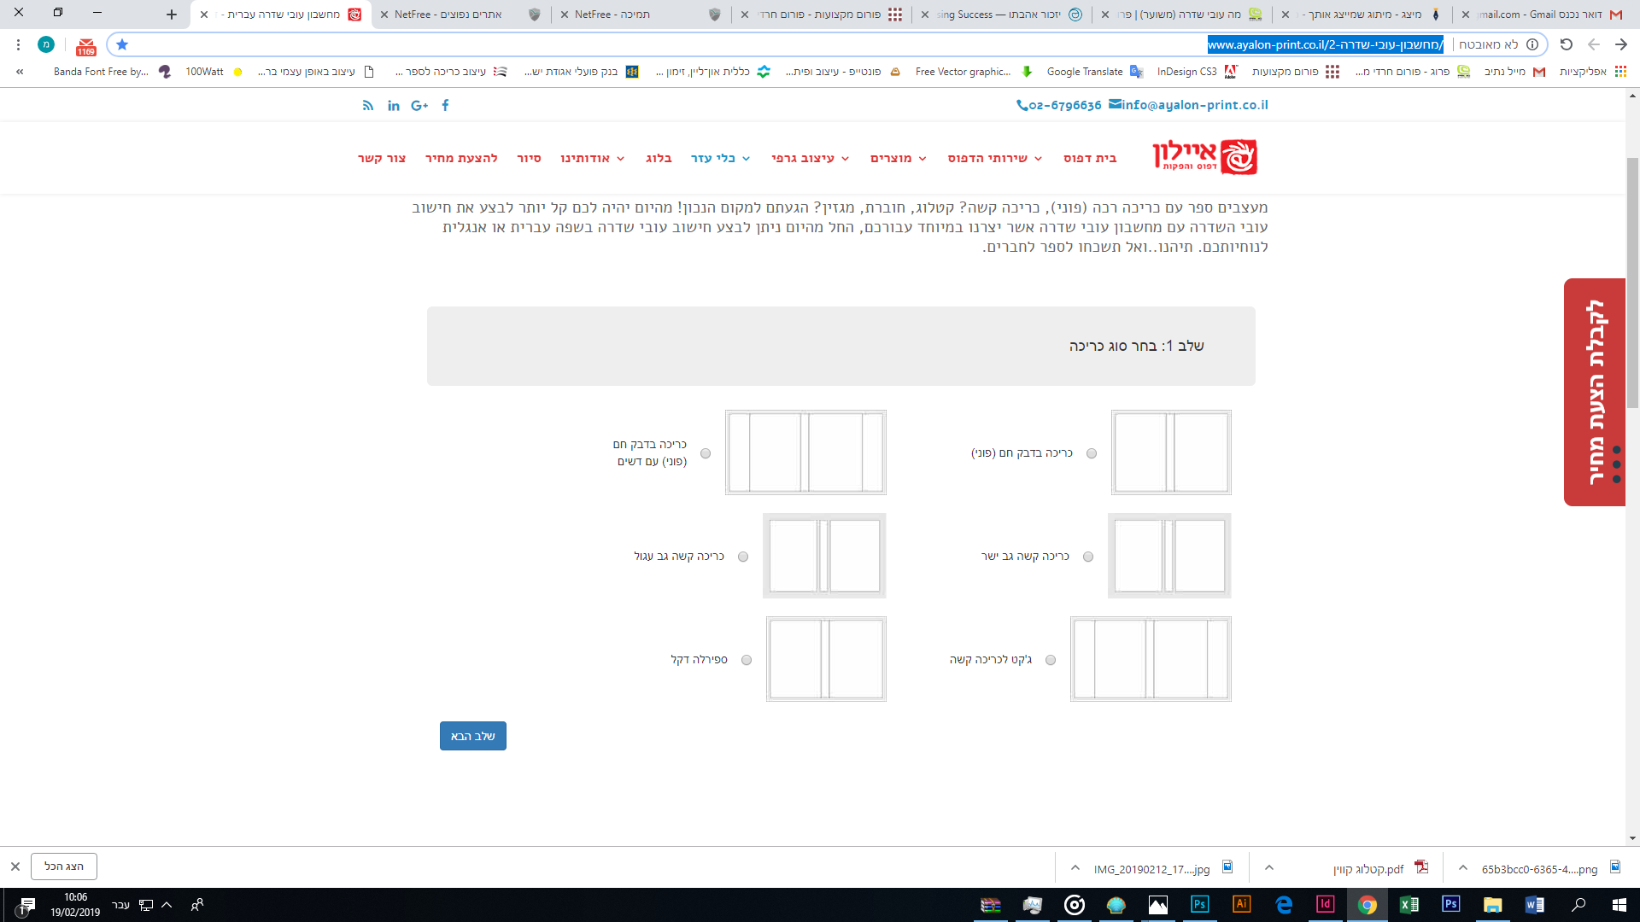
Task: Click the Ayalon print logo
Action: (1204, 156)
